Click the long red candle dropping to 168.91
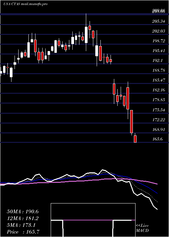The image size is (169, 237). point(131,122)
